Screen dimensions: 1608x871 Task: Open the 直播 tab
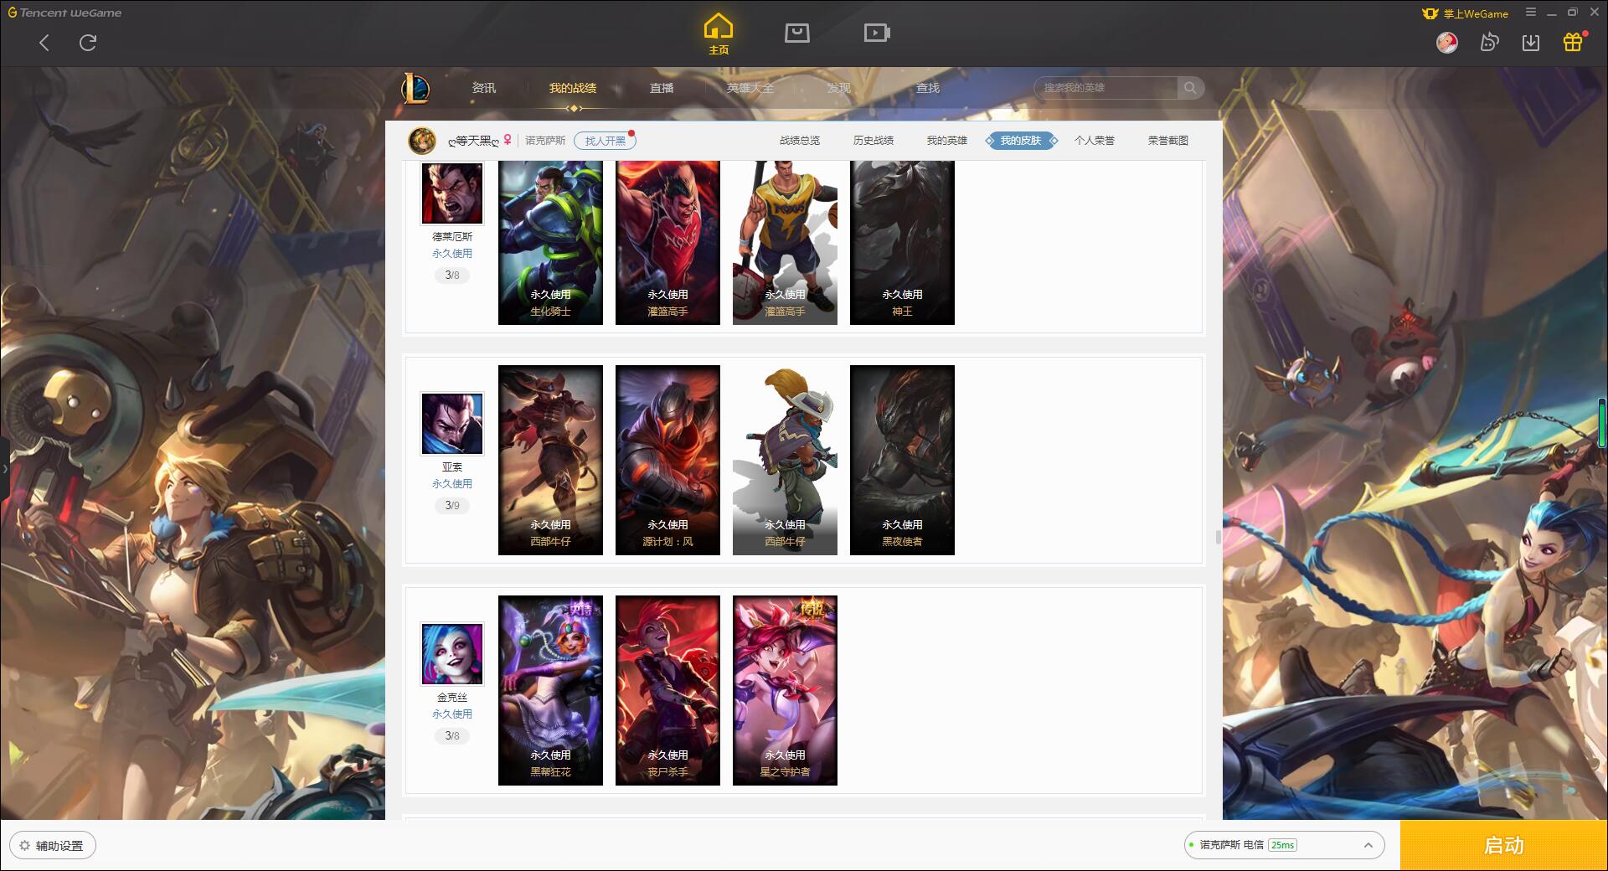(x=662, y=88)
